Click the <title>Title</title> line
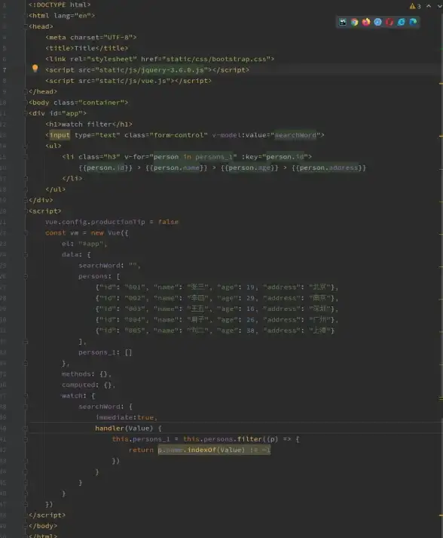443x538 pixels. 87,48
